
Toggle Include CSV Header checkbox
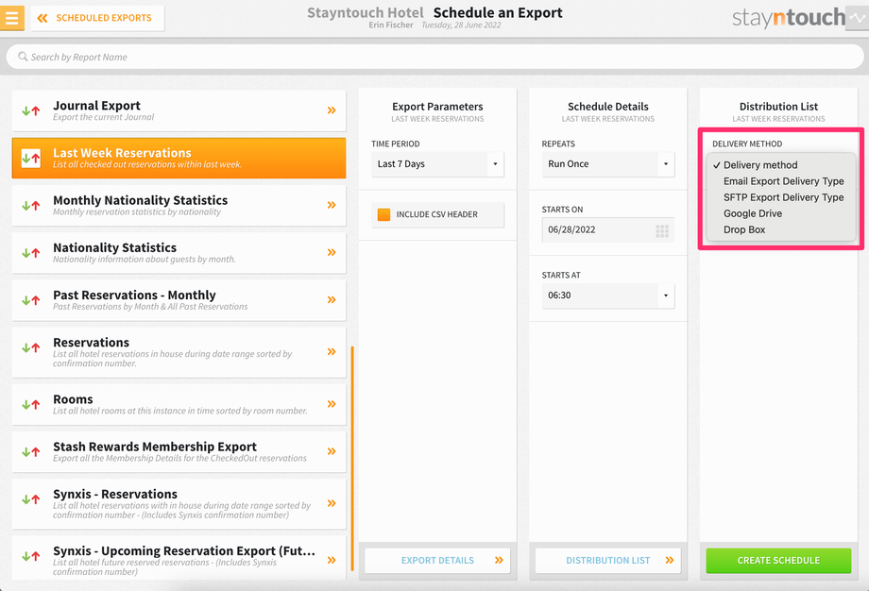[383, 214]
